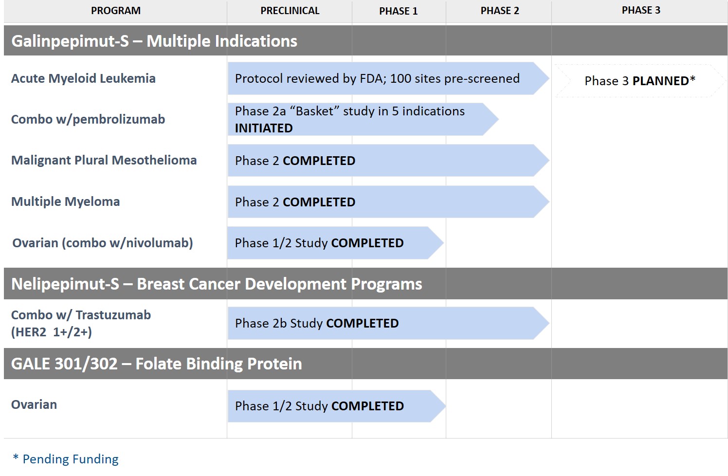Click the Nelipepimut-S Breast Cancer section header
This screenshot has height=476, width=728.
[x=217, y=284]
